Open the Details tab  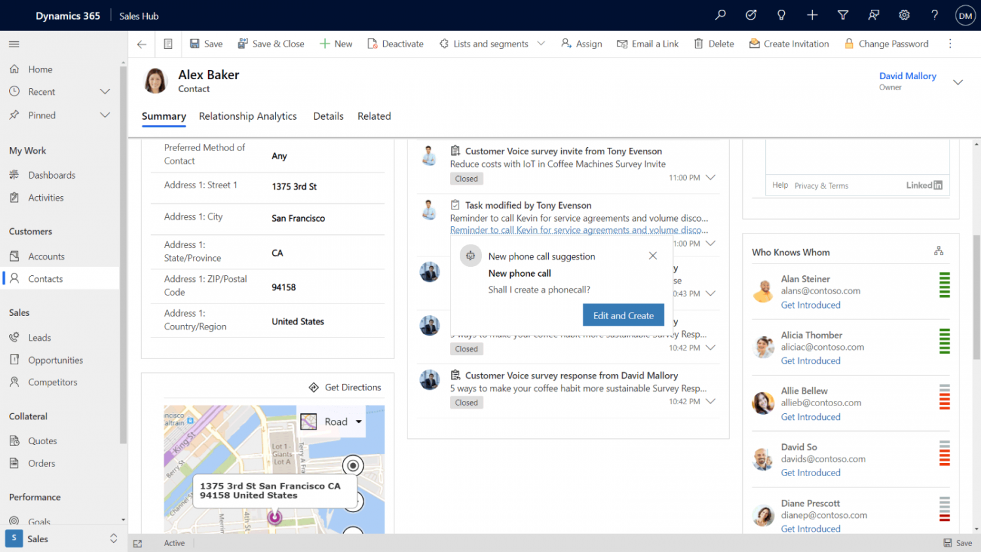328,116
